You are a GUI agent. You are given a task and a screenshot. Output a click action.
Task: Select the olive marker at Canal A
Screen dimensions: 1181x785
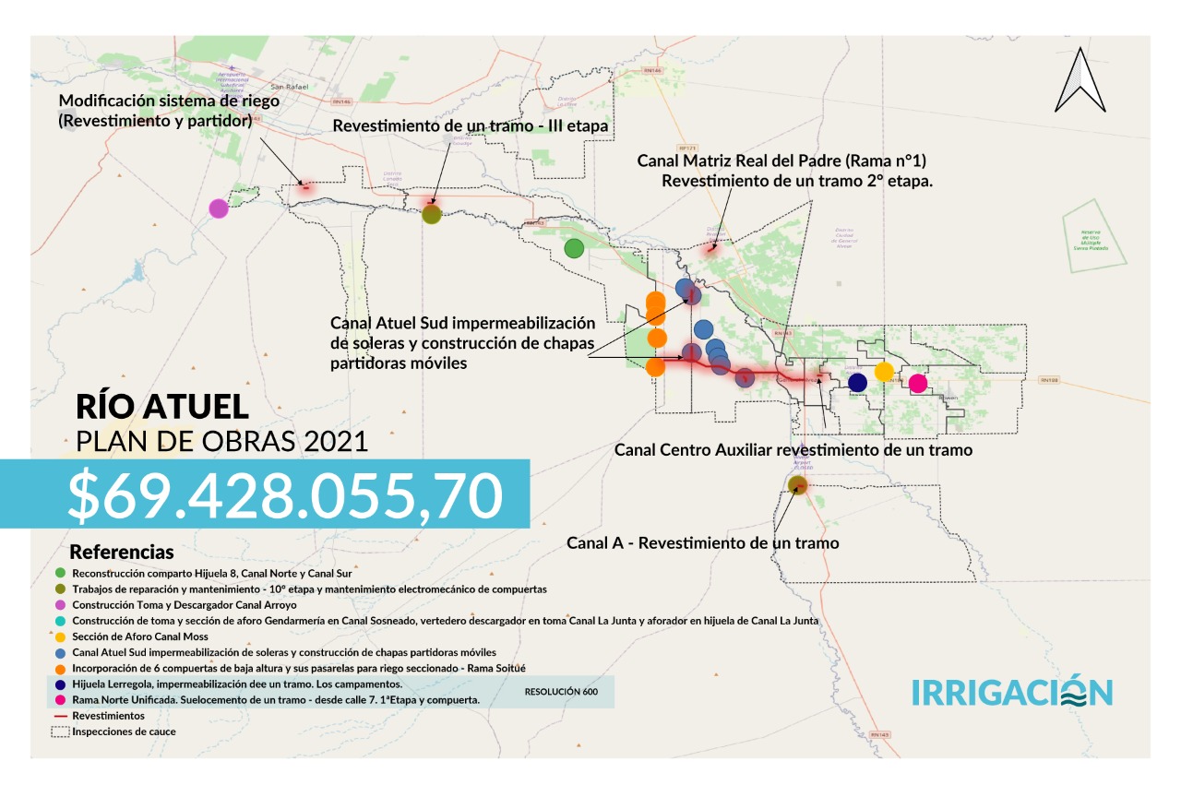(798, 484)
